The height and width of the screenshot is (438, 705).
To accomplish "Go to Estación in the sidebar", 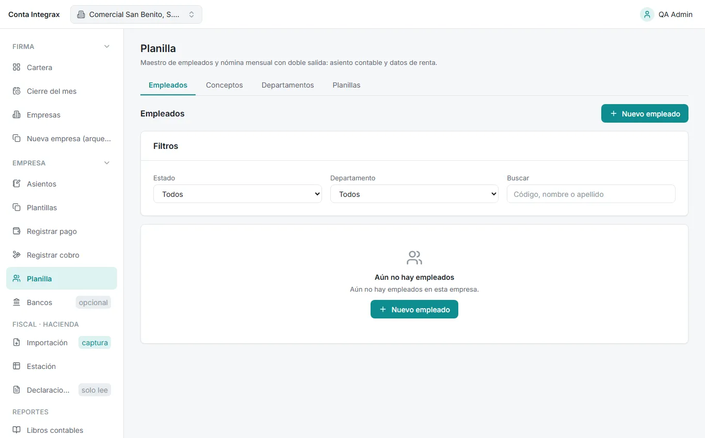I will pos(62,366).
